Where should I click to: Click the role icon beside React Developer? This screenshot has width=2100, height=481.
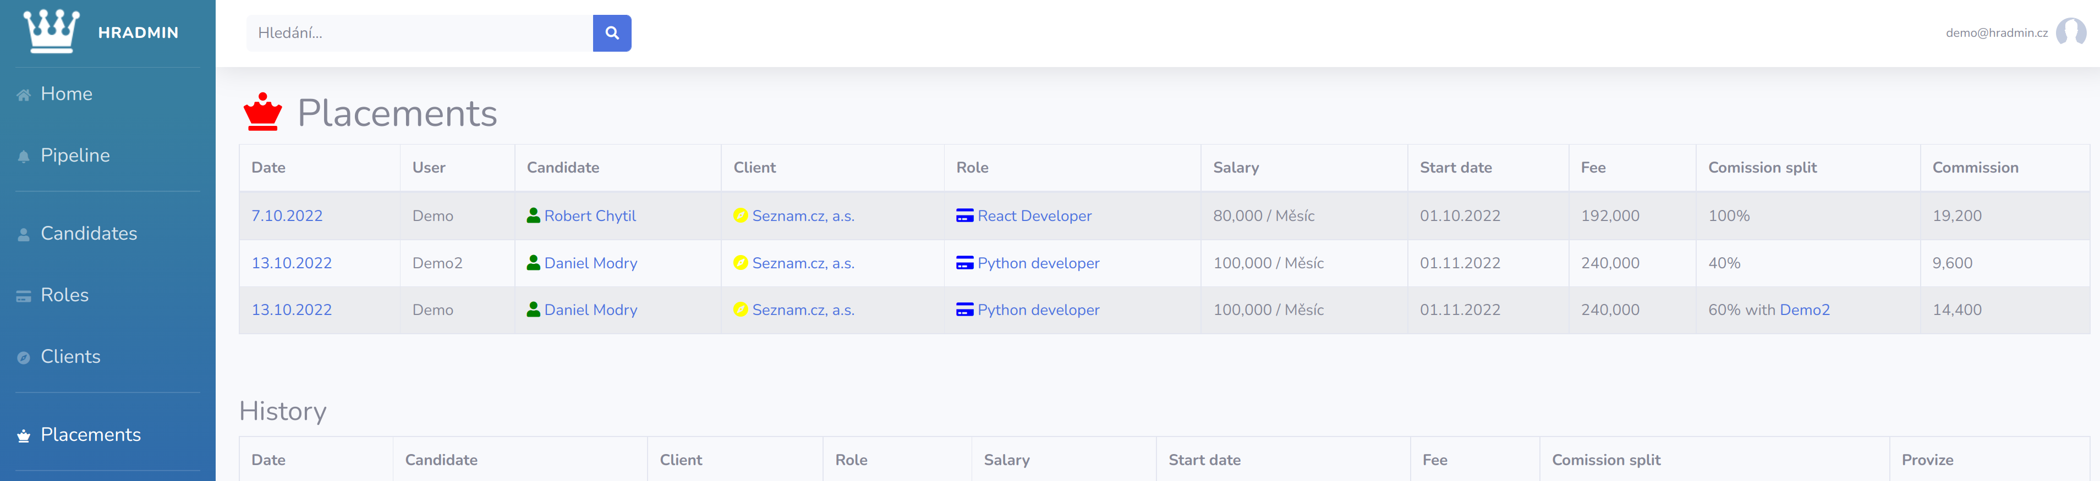[964, 215]
